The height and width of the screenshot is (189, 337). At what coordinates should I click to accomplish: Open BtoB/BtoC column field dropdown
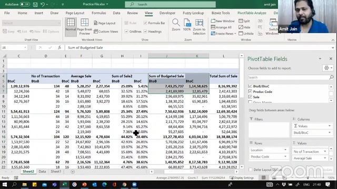tap(330, 133)
